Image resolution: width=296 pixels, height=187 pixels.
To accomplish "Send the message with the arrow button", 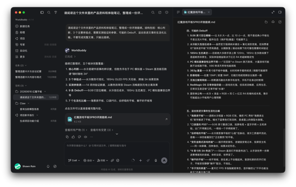I will coord(164,160).
